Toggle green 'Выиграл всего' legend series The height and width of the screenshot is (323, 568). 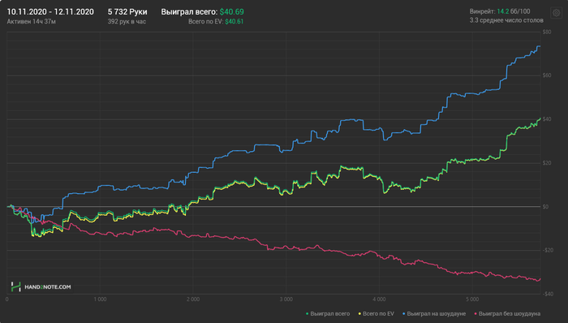[328, 313]
